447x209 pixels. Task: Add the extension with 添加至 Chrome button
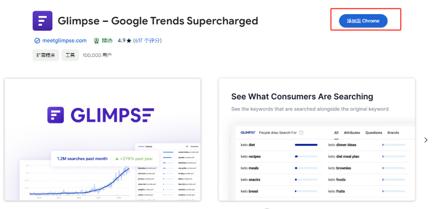[363, 21]
